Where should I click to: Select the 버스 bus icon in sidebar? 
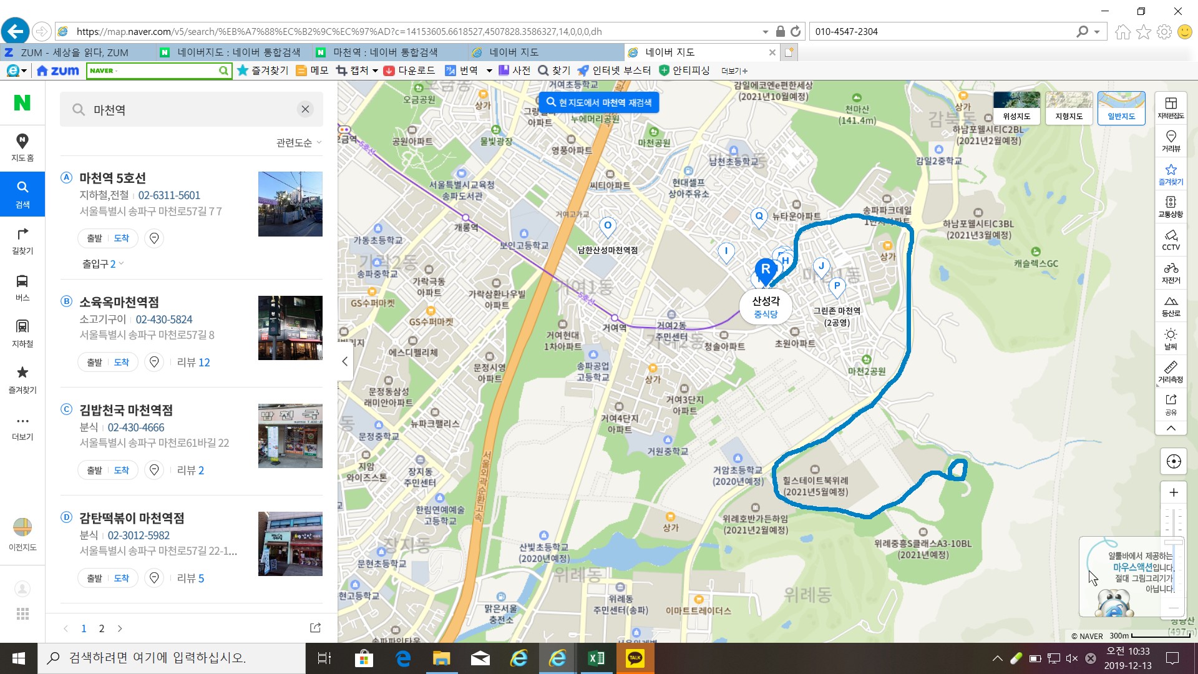[22, 287]
